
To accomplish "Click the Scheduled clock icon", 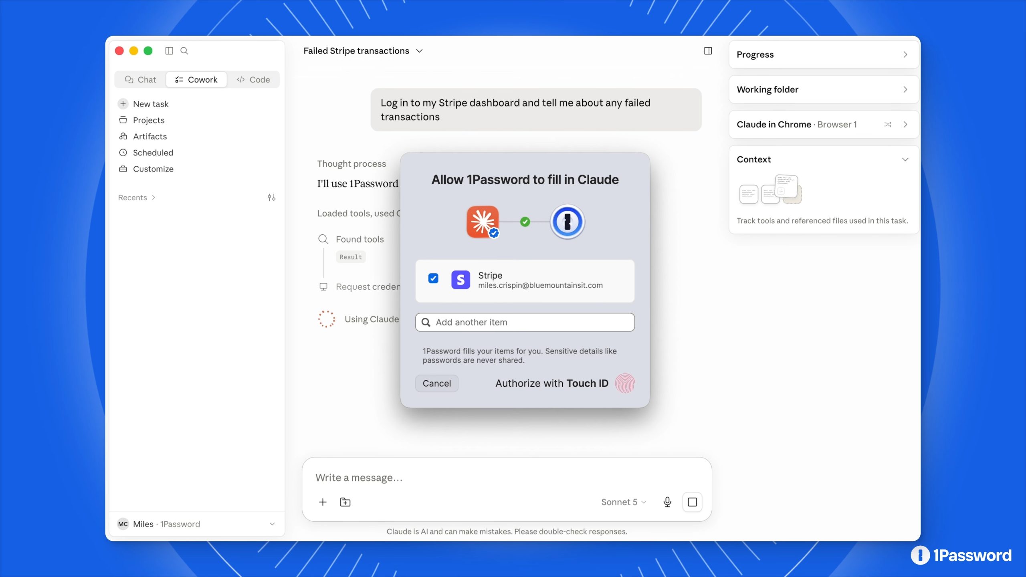I will tap(123, 153).
